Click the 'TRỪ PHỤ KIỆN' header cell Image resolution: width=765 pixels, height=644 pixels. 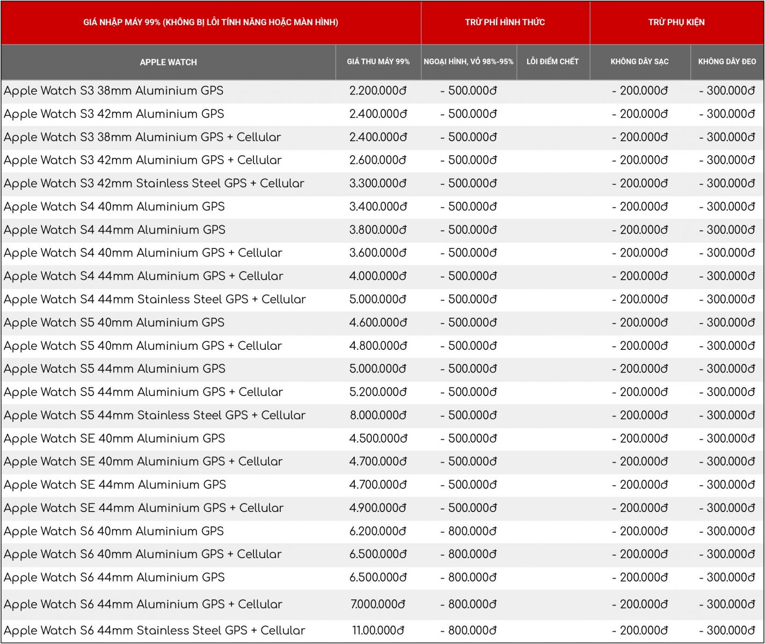pos(676,22)
